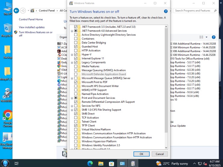Image resolution: width=223 pixels, height=167 pixels.
Task: Click the weather widget icon
Action: 159,163
